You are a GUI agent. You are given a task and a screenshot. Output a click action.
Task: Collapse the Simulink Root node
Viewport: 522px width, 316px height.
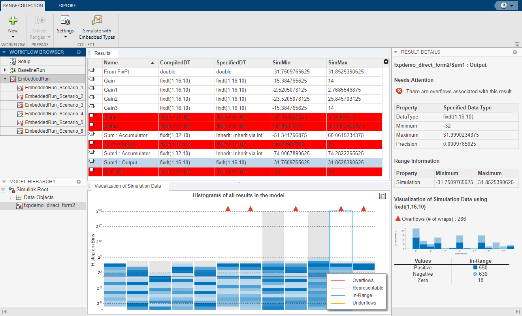3,190
